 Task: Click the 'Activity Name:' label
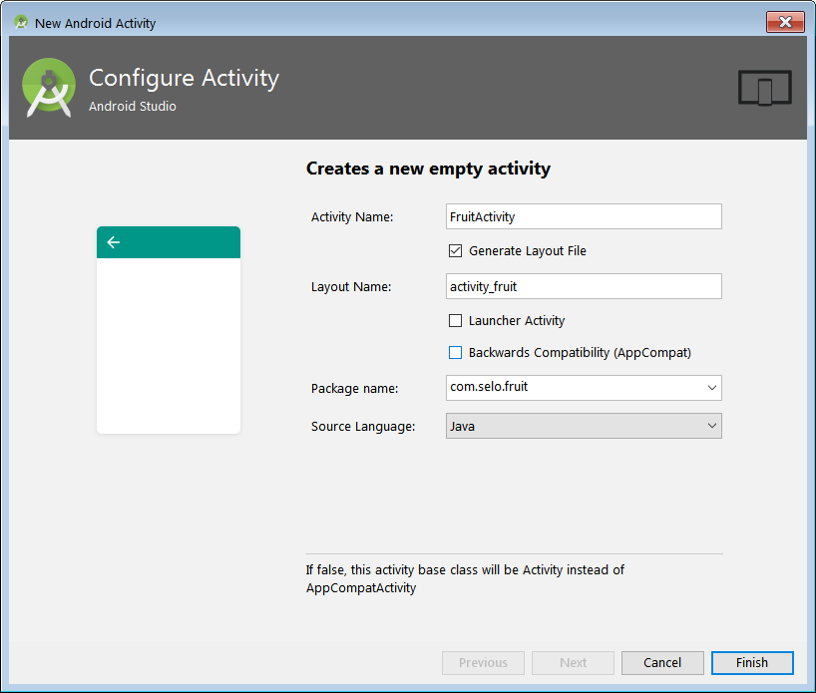pyautogui.click(x=352, y=217)
